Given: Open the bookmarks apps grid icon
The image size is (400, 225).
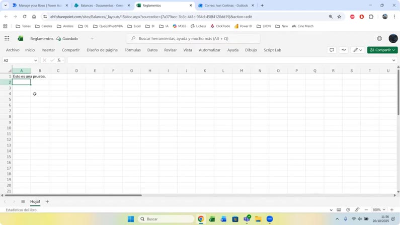Looking at the screenshot, I should pos(5,26).
